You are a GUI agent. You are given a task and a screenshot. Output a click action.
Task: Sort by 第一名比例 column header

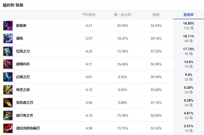(123, 15)
